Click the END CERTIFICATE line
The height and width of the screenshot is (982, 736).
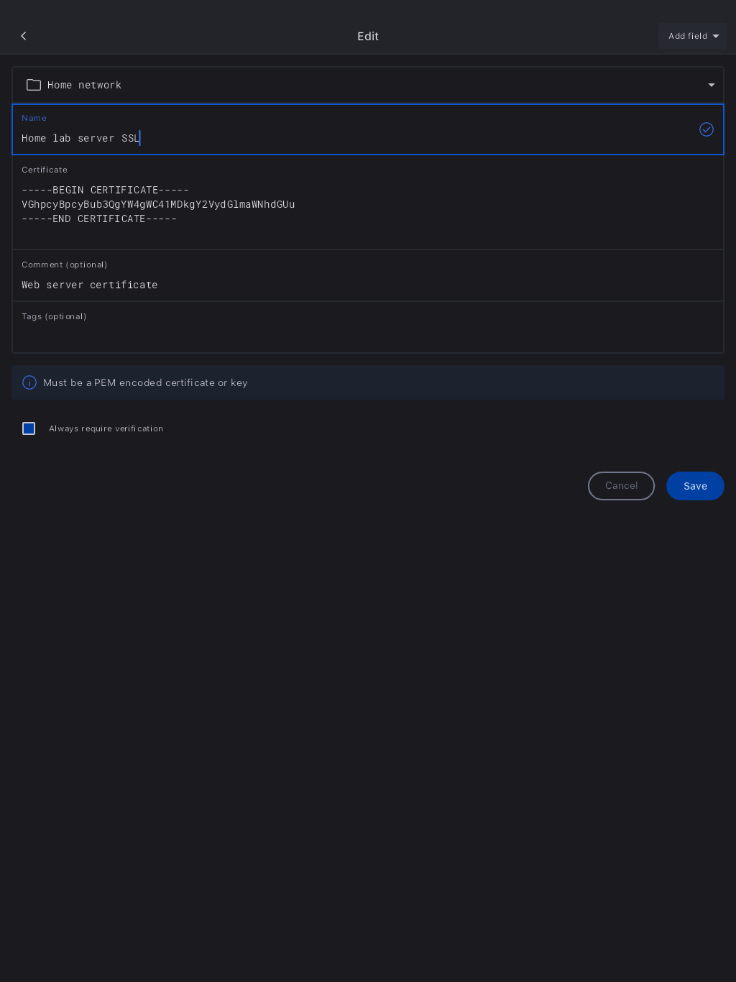click(x=99, y=219)
